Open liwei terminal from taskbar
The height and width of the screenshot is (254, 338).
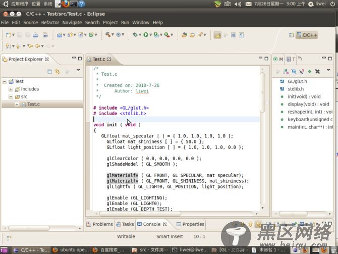pos(190,250)
